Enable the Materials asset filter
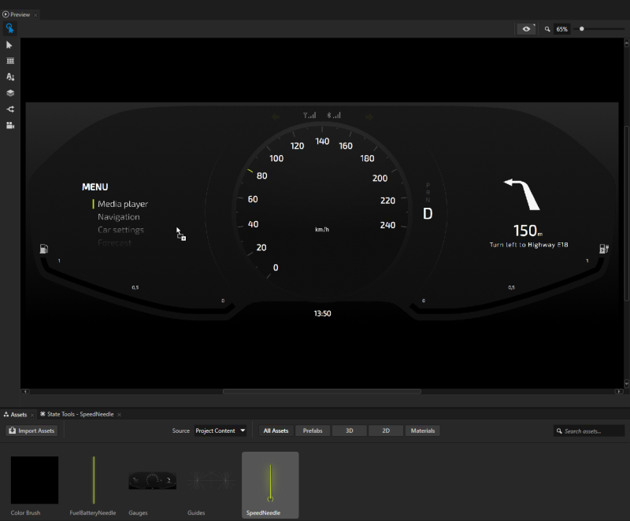 423,430
